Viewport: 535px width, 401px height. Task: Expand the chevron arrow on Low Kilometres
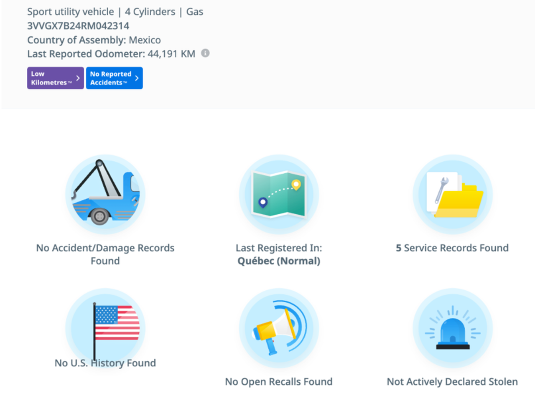78,78
